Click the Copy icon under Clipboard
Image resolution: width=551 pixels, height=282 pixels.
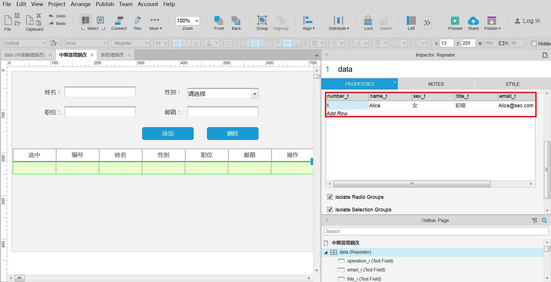click(30, 20)
